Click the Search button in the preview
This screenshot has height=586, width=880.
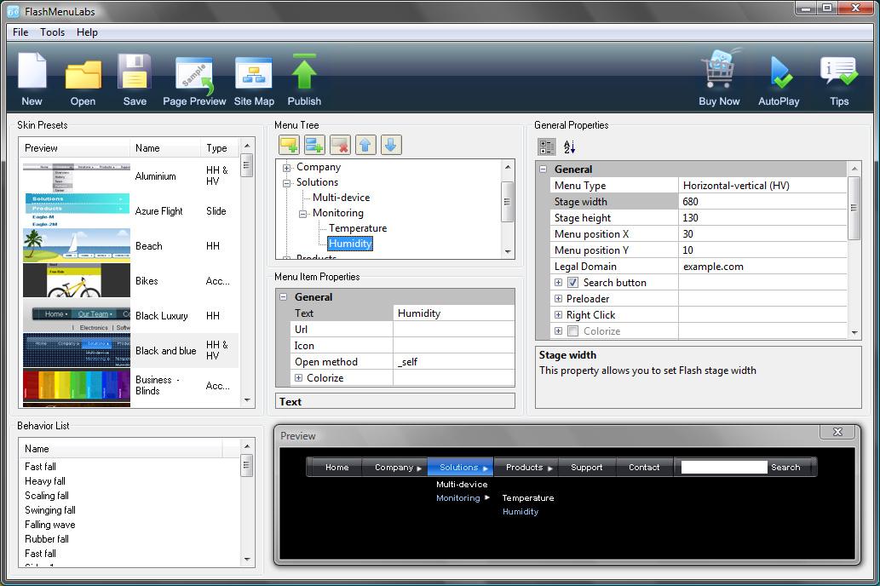(785, 467)
